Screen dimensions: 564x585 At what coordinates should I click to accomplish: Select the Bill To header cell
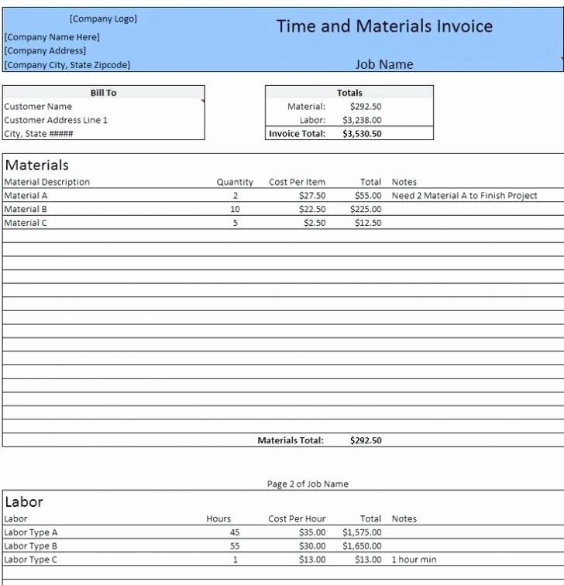click(x=104, y=93)
